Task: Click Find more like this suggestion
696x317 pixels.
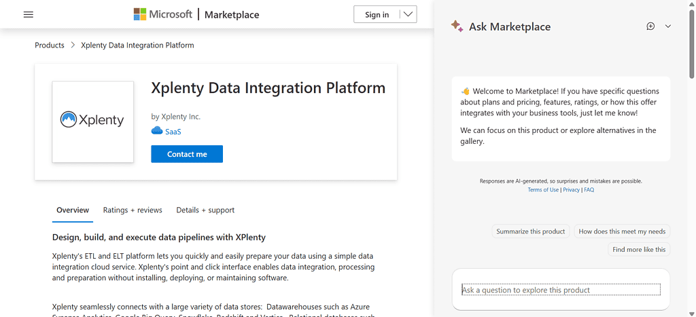Action: [639, 250]
